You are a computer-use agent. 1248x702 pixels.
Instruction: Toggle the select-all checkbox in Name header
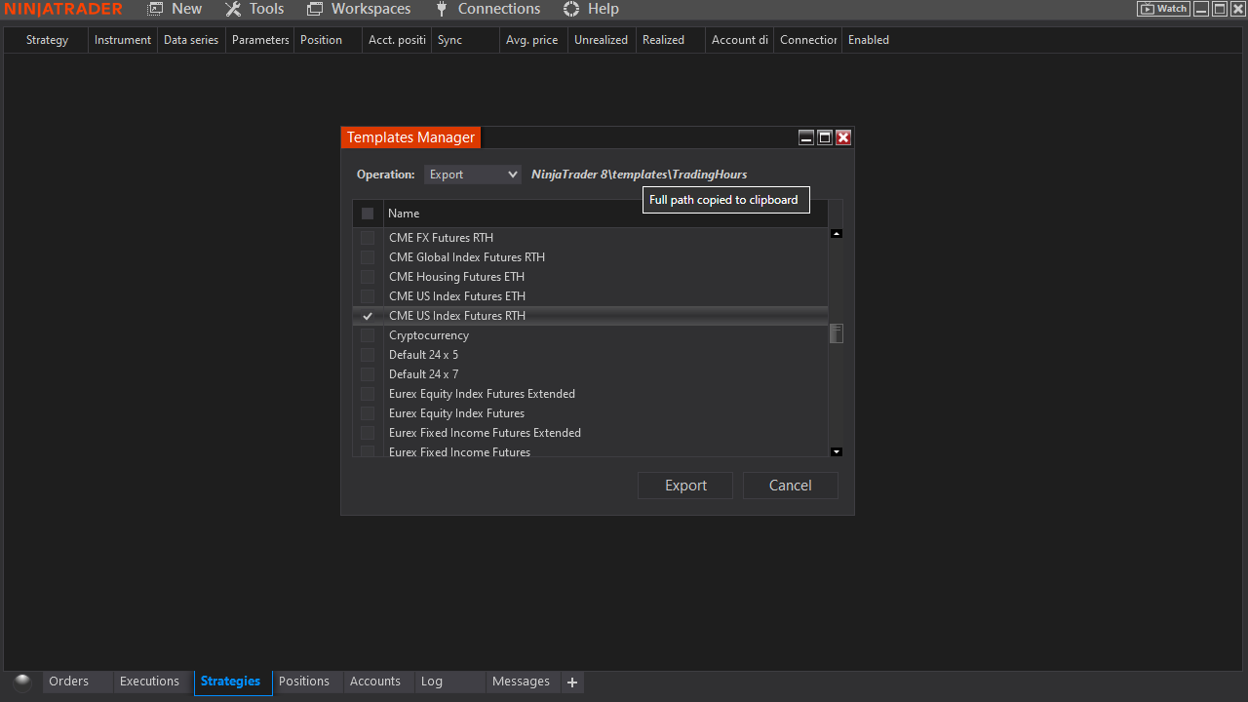pos(368,214)
